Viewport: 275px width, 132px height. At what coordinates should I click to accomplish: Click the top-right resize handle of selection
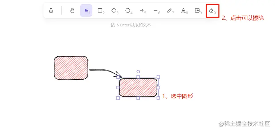coord(158,77)
